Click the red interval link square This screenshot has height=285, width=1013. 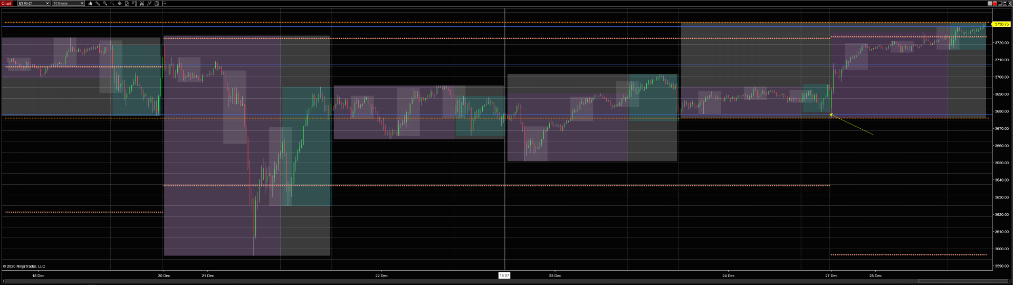[x=995, y=3]
